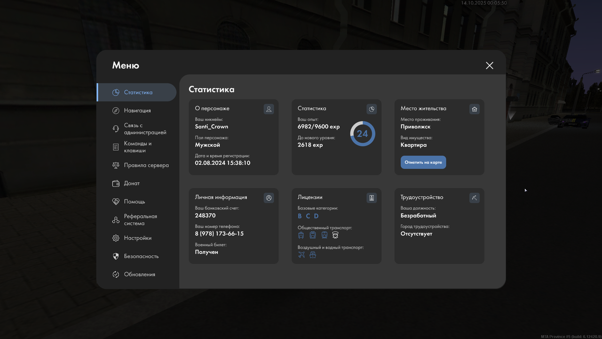Viewport: 602px width, 339px height.
Task: Click the bank account number 248370
Action: (x=206, y=215)
